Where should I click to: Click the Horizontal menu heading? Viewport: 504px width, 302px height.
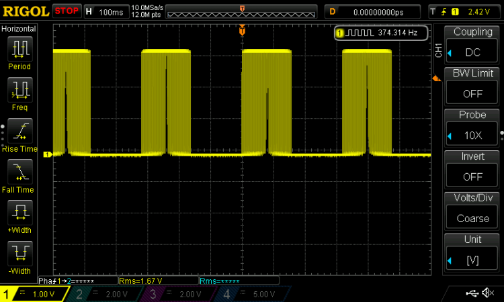(x=19, y=29)
